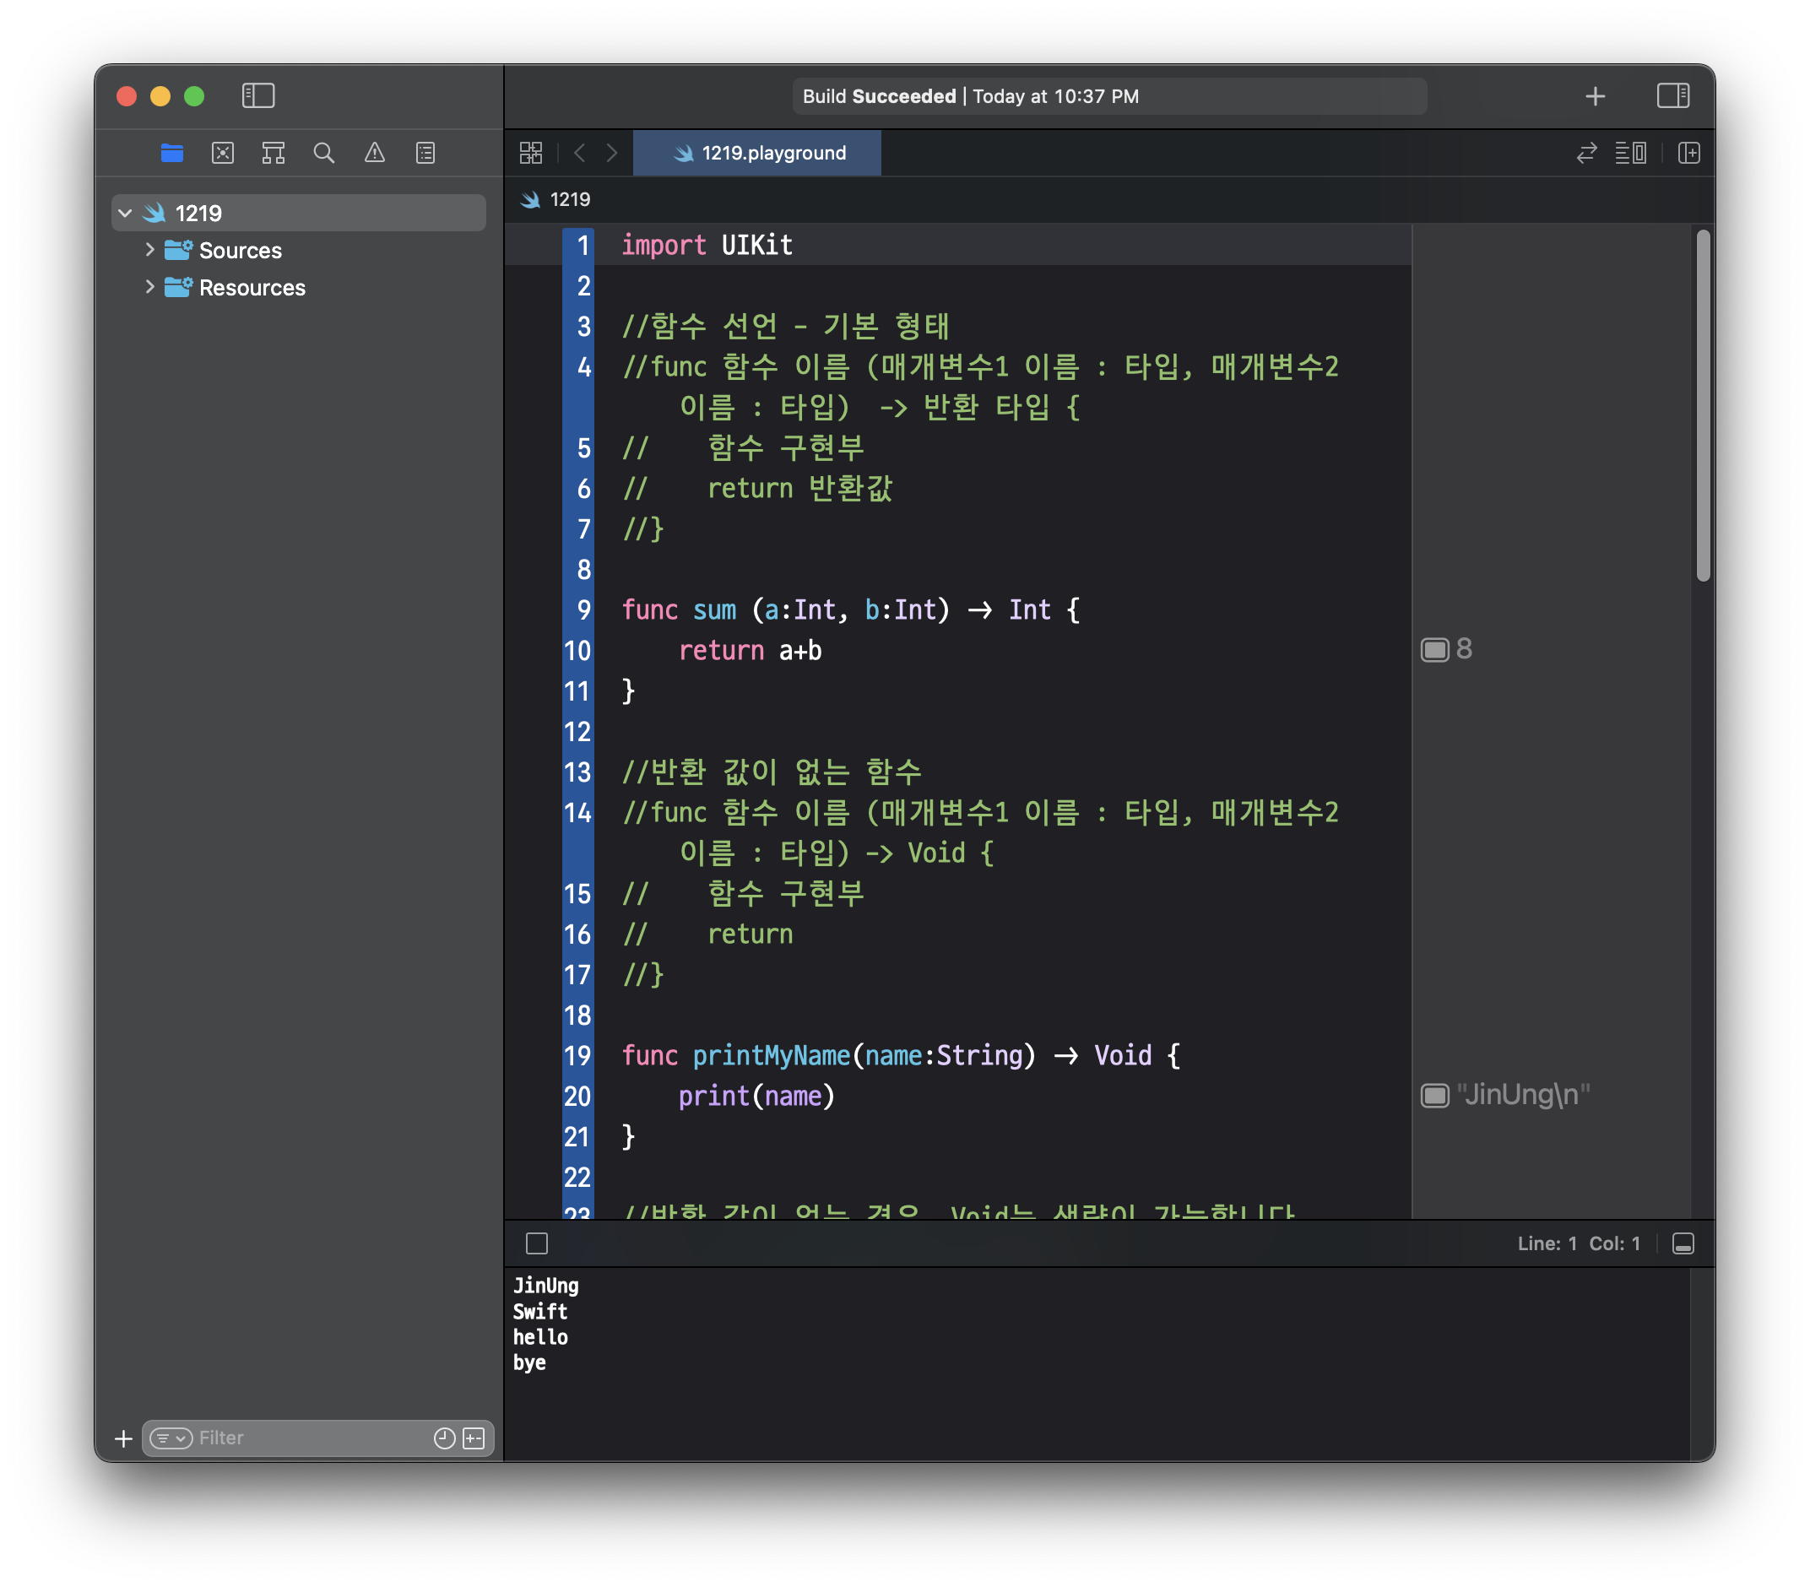This screenshot has height=1587, width=1810.
Task: Collapse the 1219 playground tree root
Action: click(125, 214)
